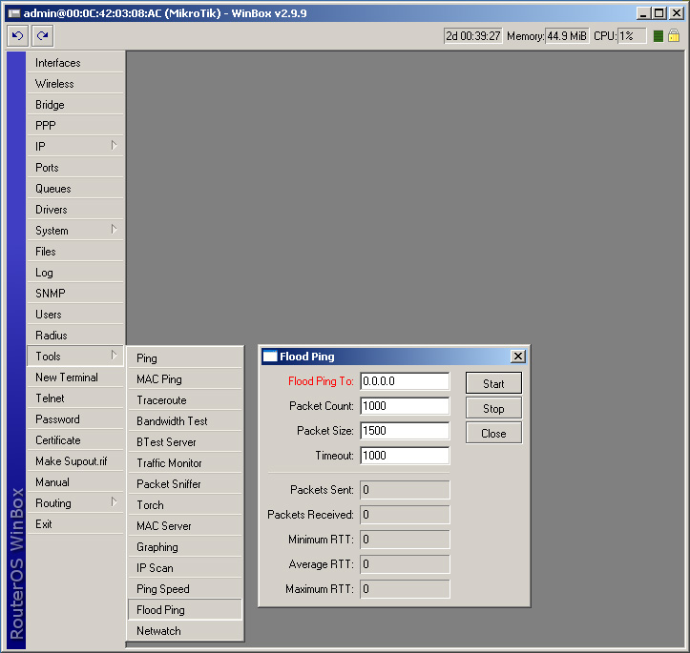Click Stop button in Flood Ping

(x=493, y=408)
